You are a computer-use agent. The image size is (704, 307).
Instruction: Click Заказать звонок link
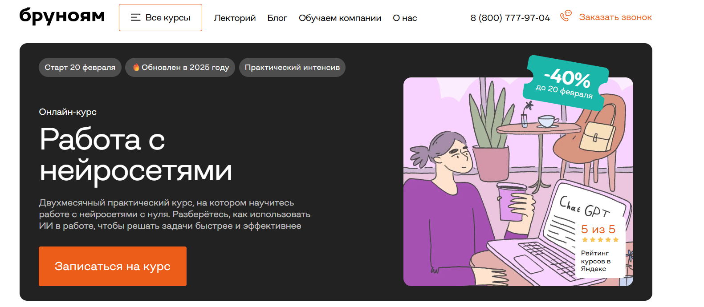pos(615,17)
